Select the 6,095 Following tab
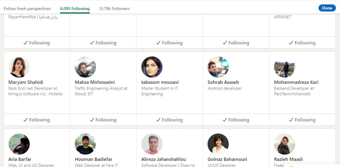The image size is (340, 167). [75, 9]
